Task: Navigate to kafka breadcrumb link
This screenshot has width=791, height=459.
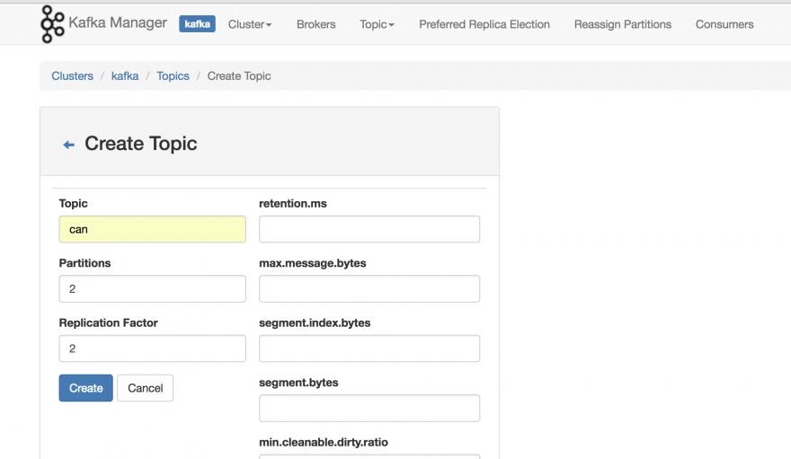Action: point(125,76)
